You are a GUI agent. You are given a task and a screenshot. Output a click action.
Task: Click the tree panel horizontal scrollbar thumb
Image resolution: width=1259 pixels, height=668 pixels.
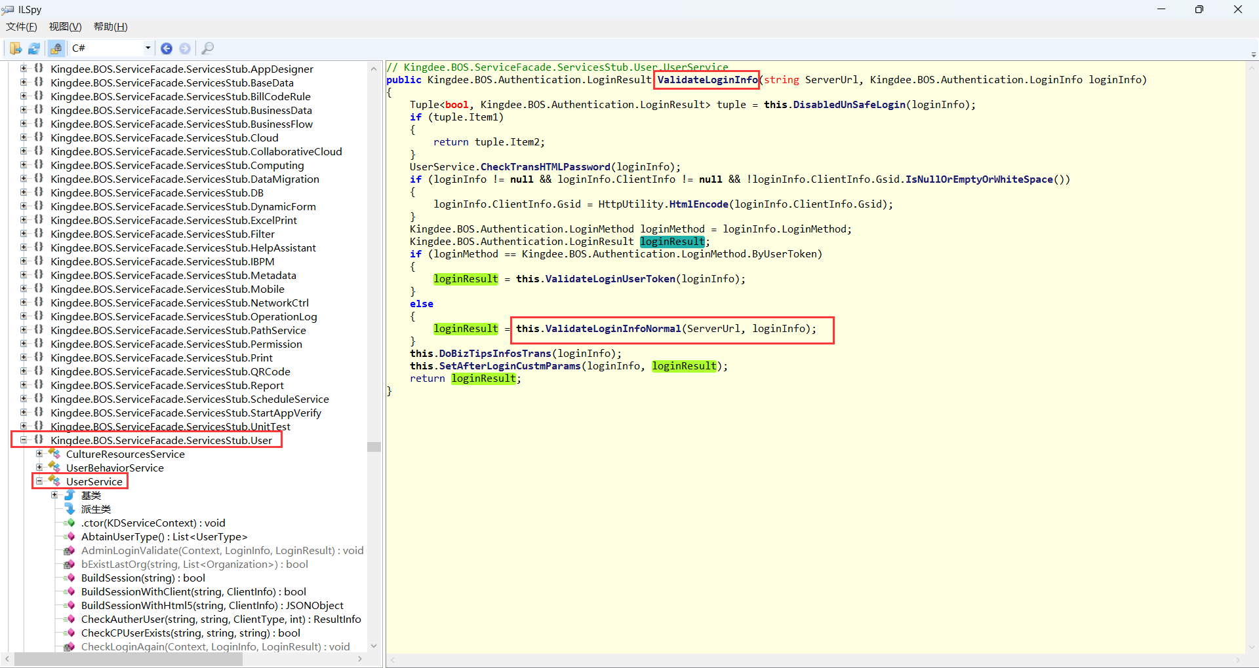(x=128, y=659)
